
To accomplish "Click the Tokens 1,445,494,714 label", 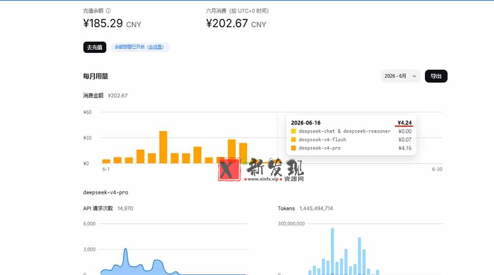I will (305, 208).
